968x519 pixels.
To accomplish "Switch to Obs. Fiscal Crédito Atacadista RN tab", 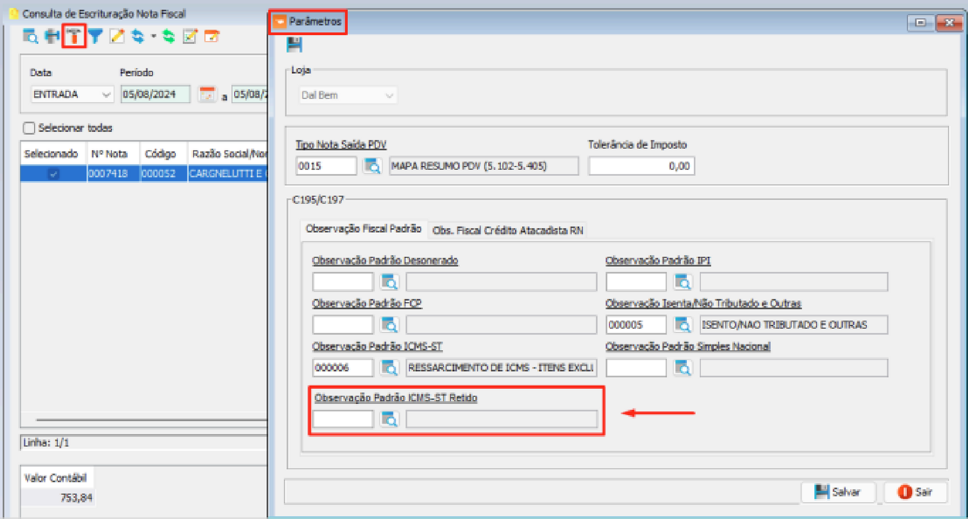I will [508, 230].
